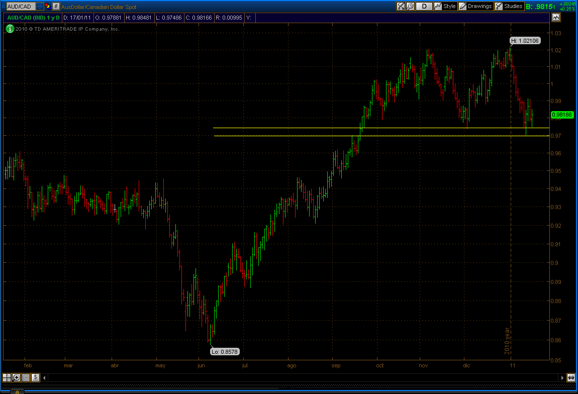Click the dollar sign icon

[x=35, y=377]
